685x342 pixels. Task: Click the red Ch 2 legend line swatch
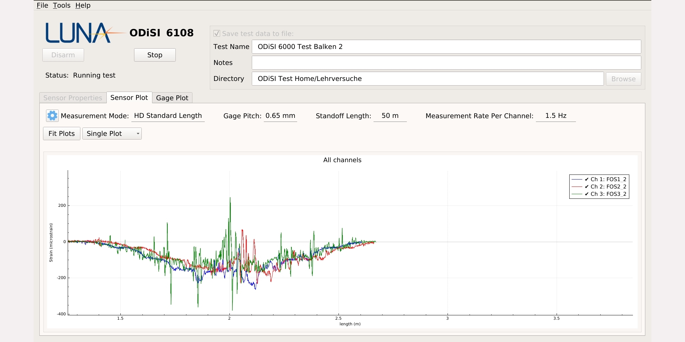[577, 187]
